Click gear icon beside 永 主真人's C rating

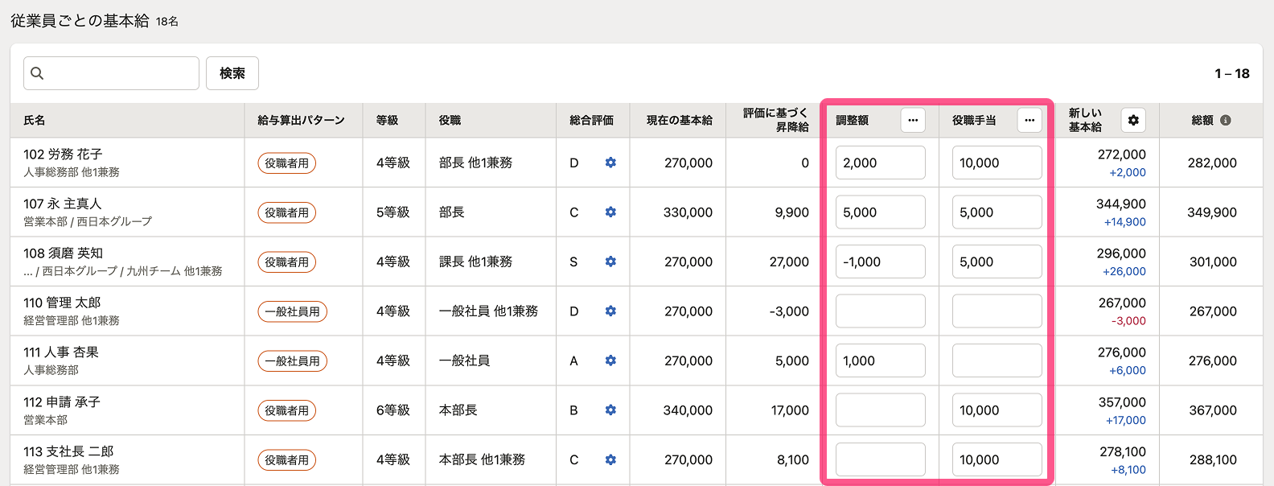(x=610, y=212)
